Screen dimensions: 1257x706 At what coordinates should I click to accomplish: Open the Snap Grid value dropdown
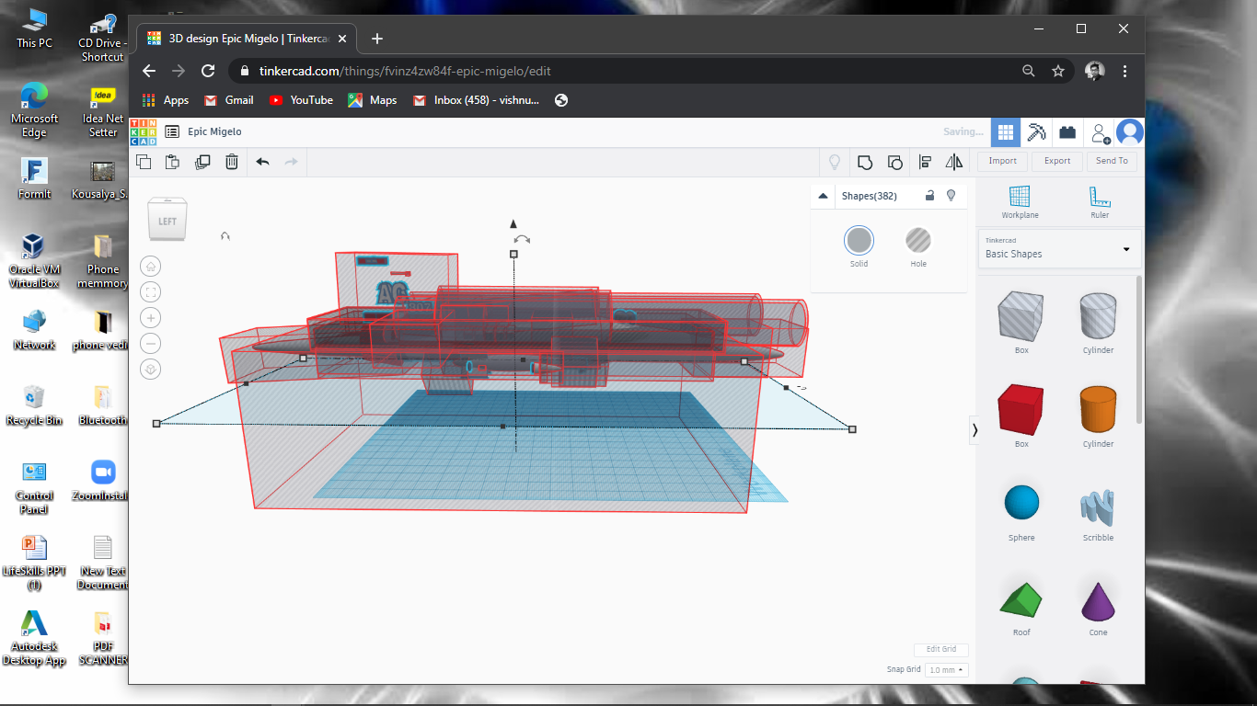[945, 669]
